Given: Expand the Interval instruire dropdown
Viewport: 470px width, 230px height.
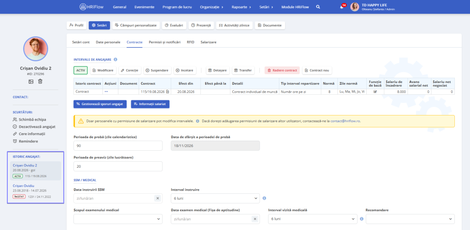Looking at the screenshot, I should pos(215,198).
